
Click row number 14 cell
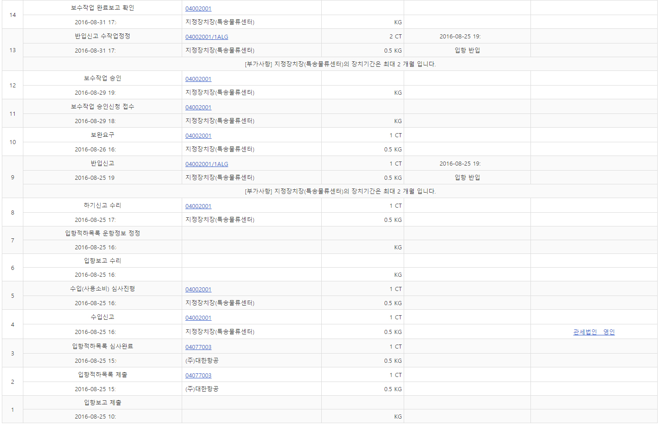click(x=12, y=15)
